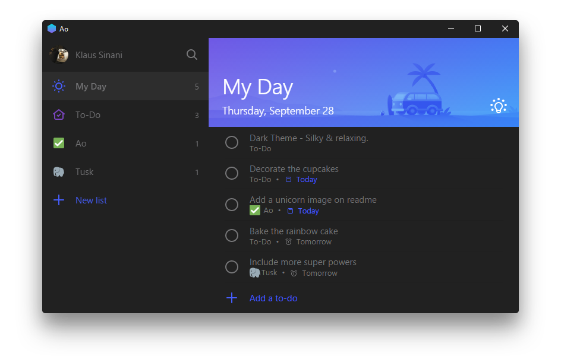Click the My Day header title
This screenshot has height=363, width=561.
[x=258, y=87]
